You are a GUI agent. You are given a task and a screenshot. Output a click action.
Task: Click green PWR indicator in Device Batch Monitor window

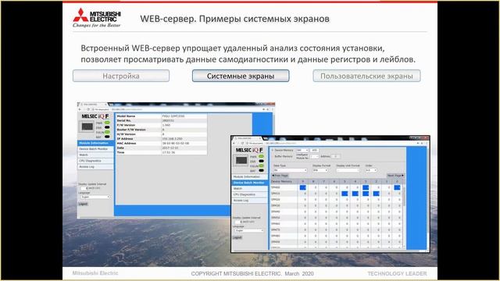(x=262, y=156)
